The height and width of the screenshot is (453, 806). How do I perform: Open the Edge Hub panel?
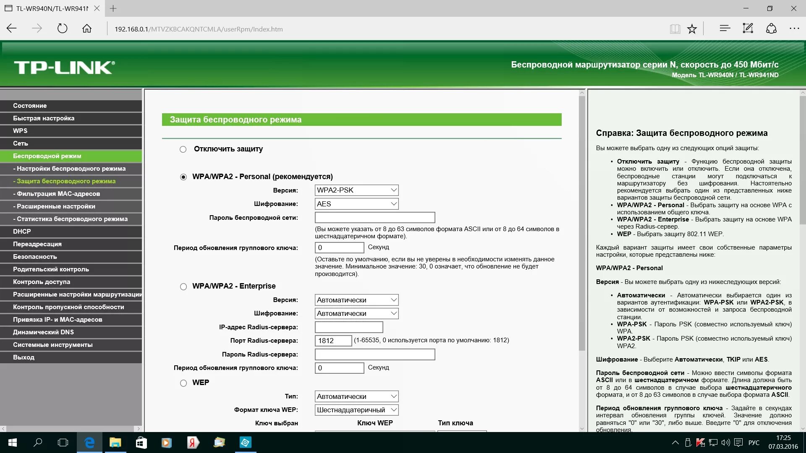click(x=725, y=29)
